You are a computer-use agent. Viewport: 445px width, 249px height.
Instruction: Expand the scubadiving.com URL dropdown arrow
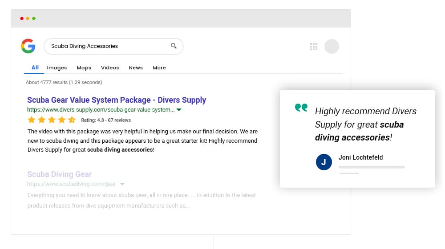pos(122,184)
